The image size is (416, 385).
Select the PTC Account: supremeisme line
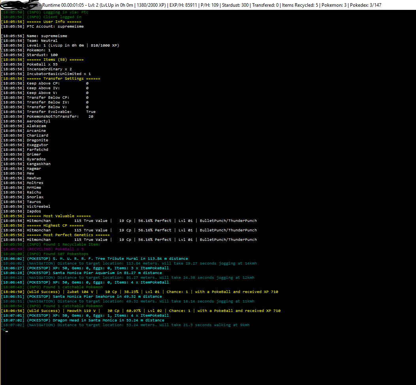[55, 26]
